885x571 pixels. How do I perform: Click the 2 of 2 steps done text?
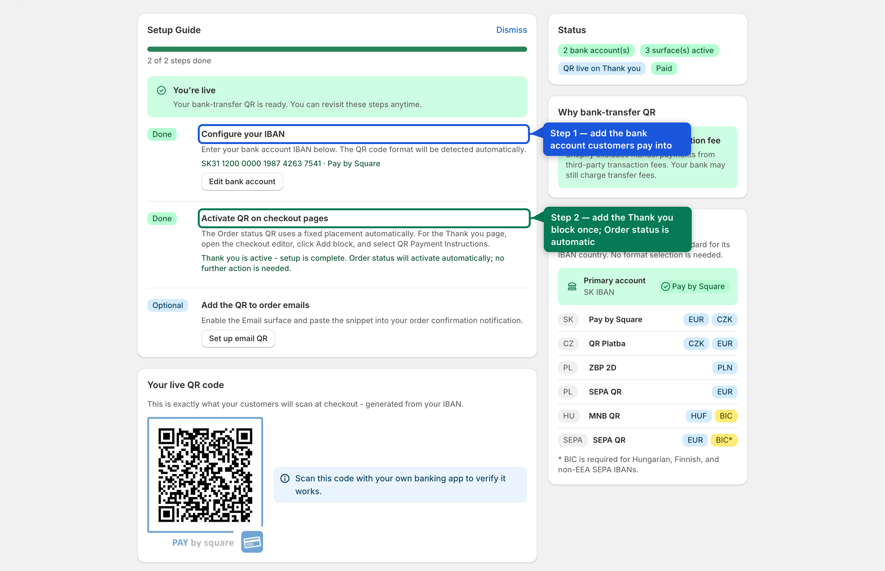pos(179,61)
